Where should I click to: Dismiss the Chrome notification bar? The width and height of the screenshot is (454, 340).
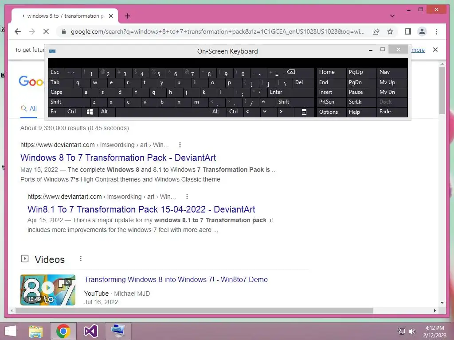[435, 50]
